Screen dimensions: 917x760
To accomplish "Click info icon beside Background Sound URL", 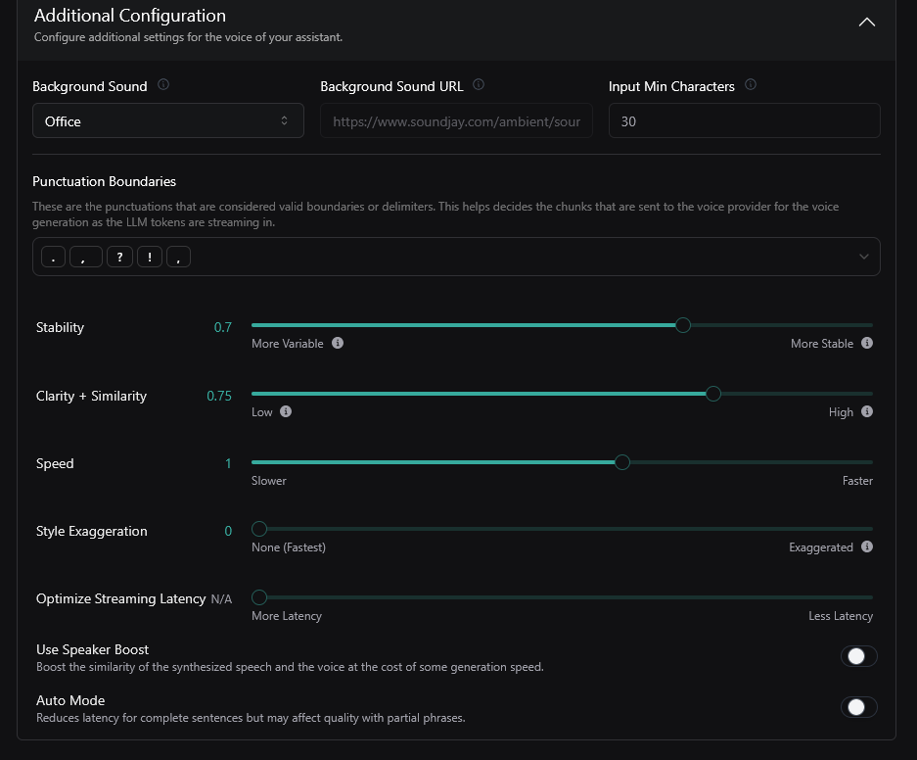I will pyautogui.click(x=479, y=85).
